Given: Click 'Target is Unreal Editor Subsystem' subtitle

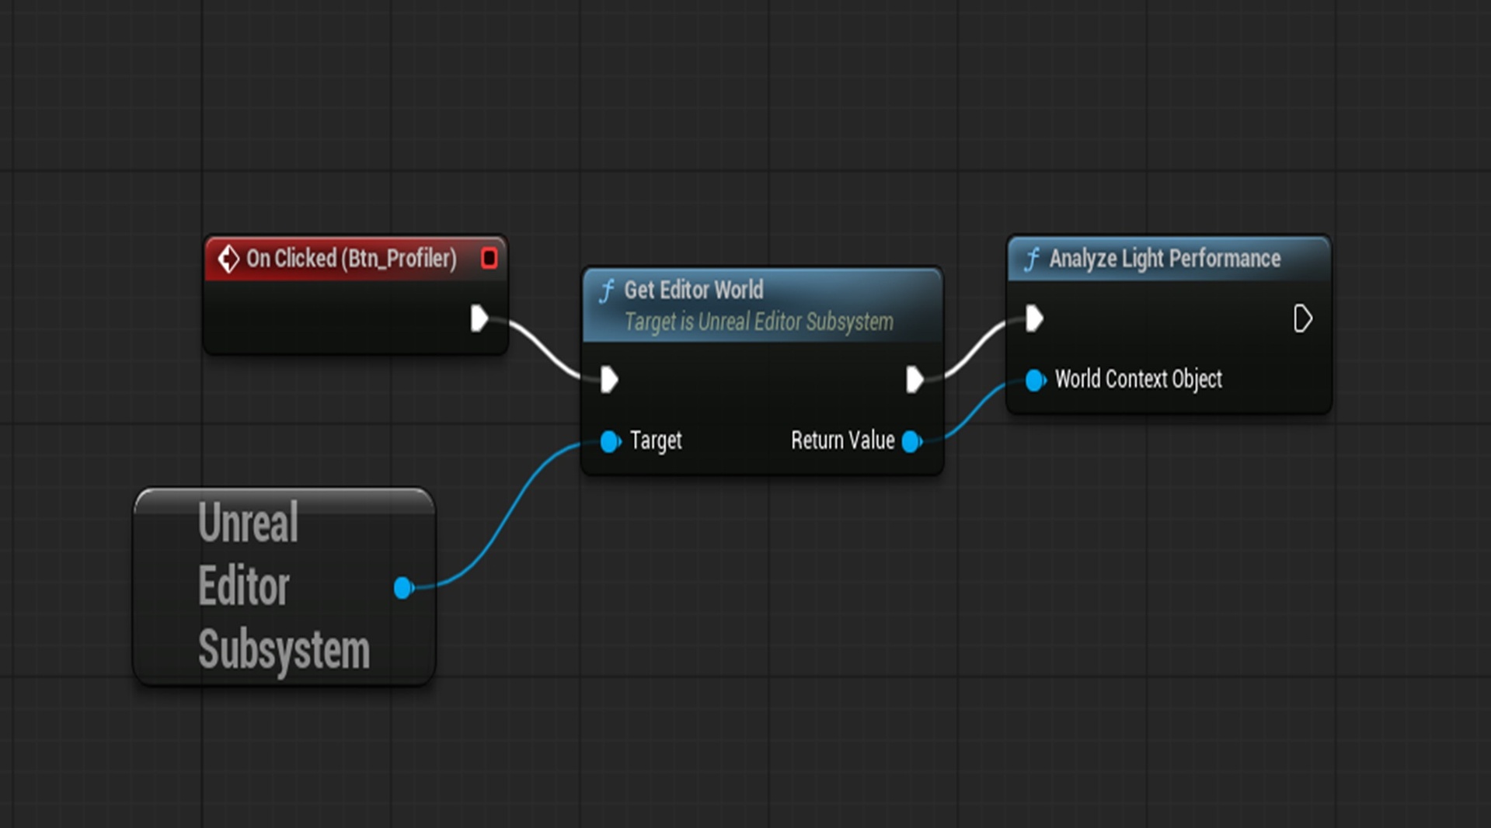Looking at the screenshot, I should click(758, 322).
